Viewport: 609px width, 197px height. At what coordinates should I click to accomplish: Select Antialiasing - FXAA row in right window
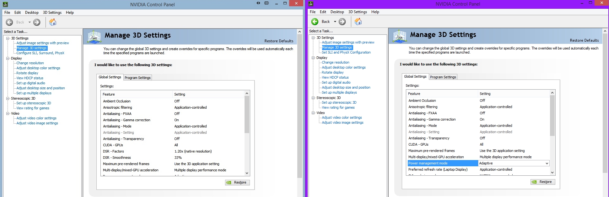478,113
